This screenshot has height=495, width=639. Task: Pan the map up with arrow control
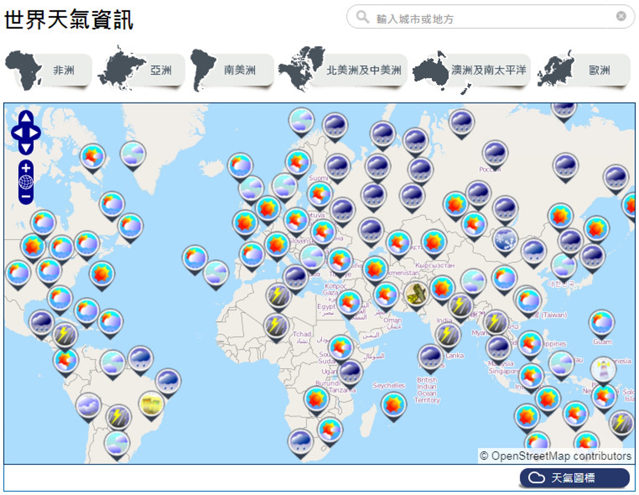point(26,118)
